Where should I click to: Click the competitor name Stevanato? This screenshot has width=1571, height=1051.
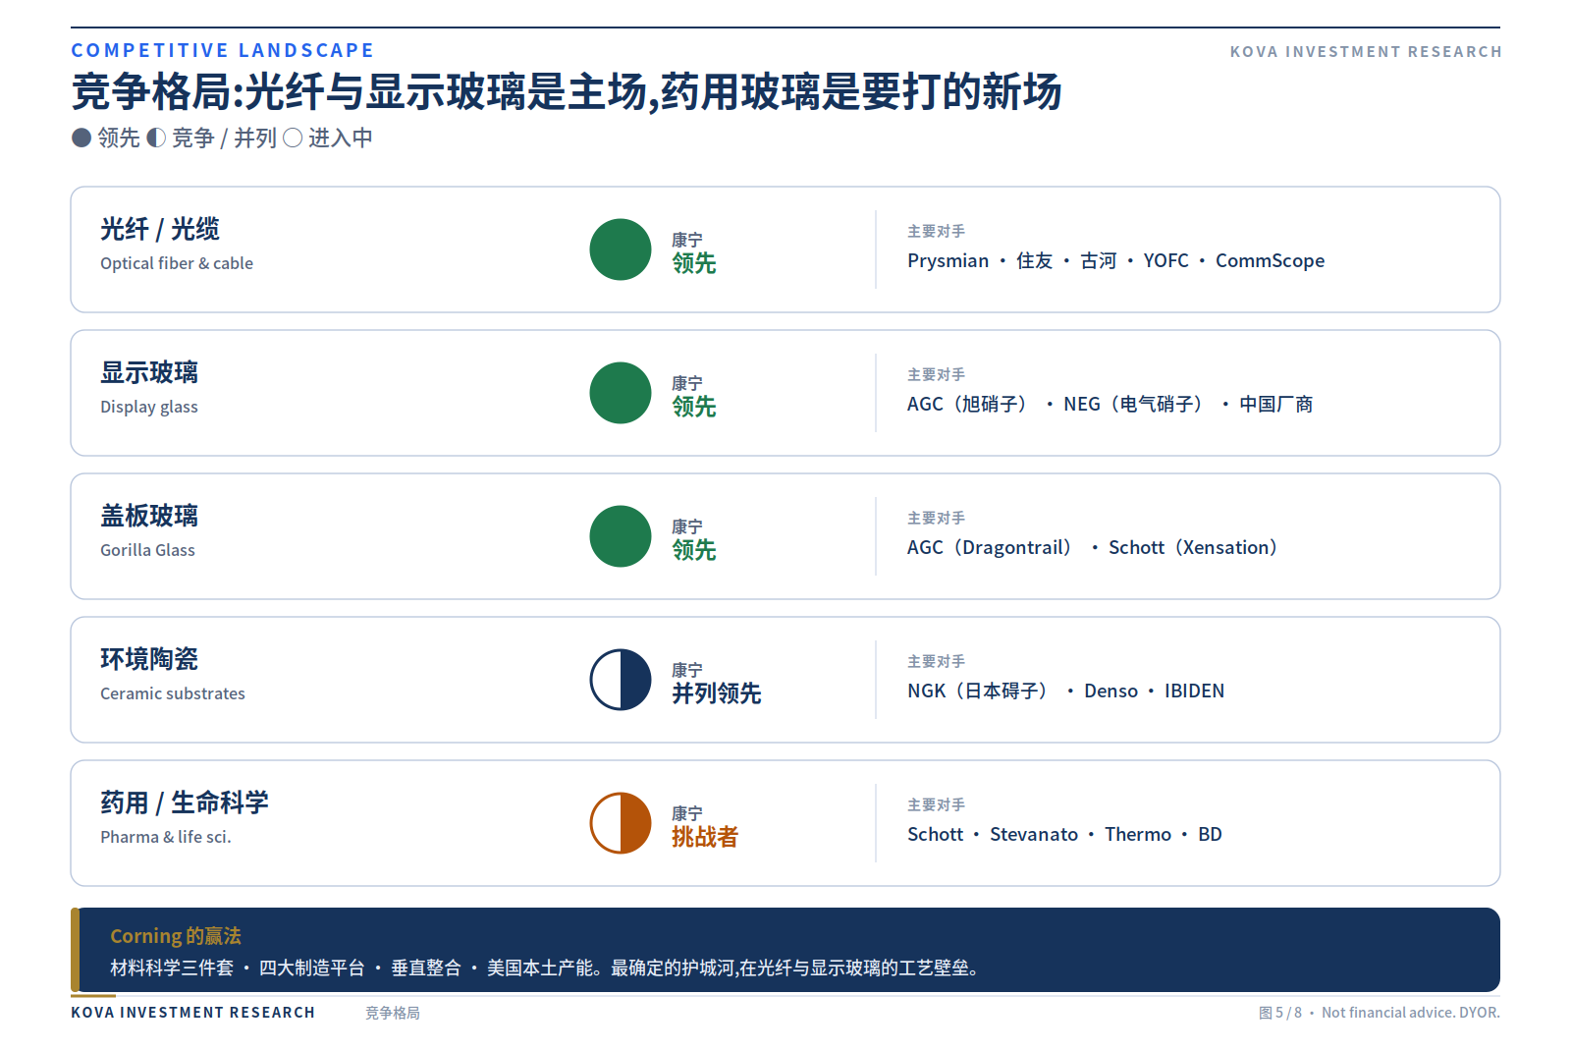pyautogui.click(x=1034, y=834)
